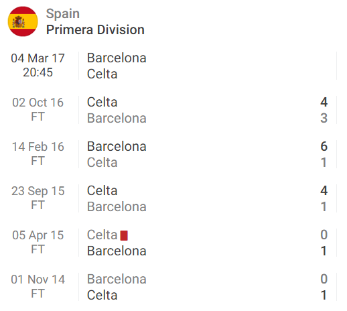Open the 14 Feb 16 match date
Screen dimensions: 347x311
38,147
